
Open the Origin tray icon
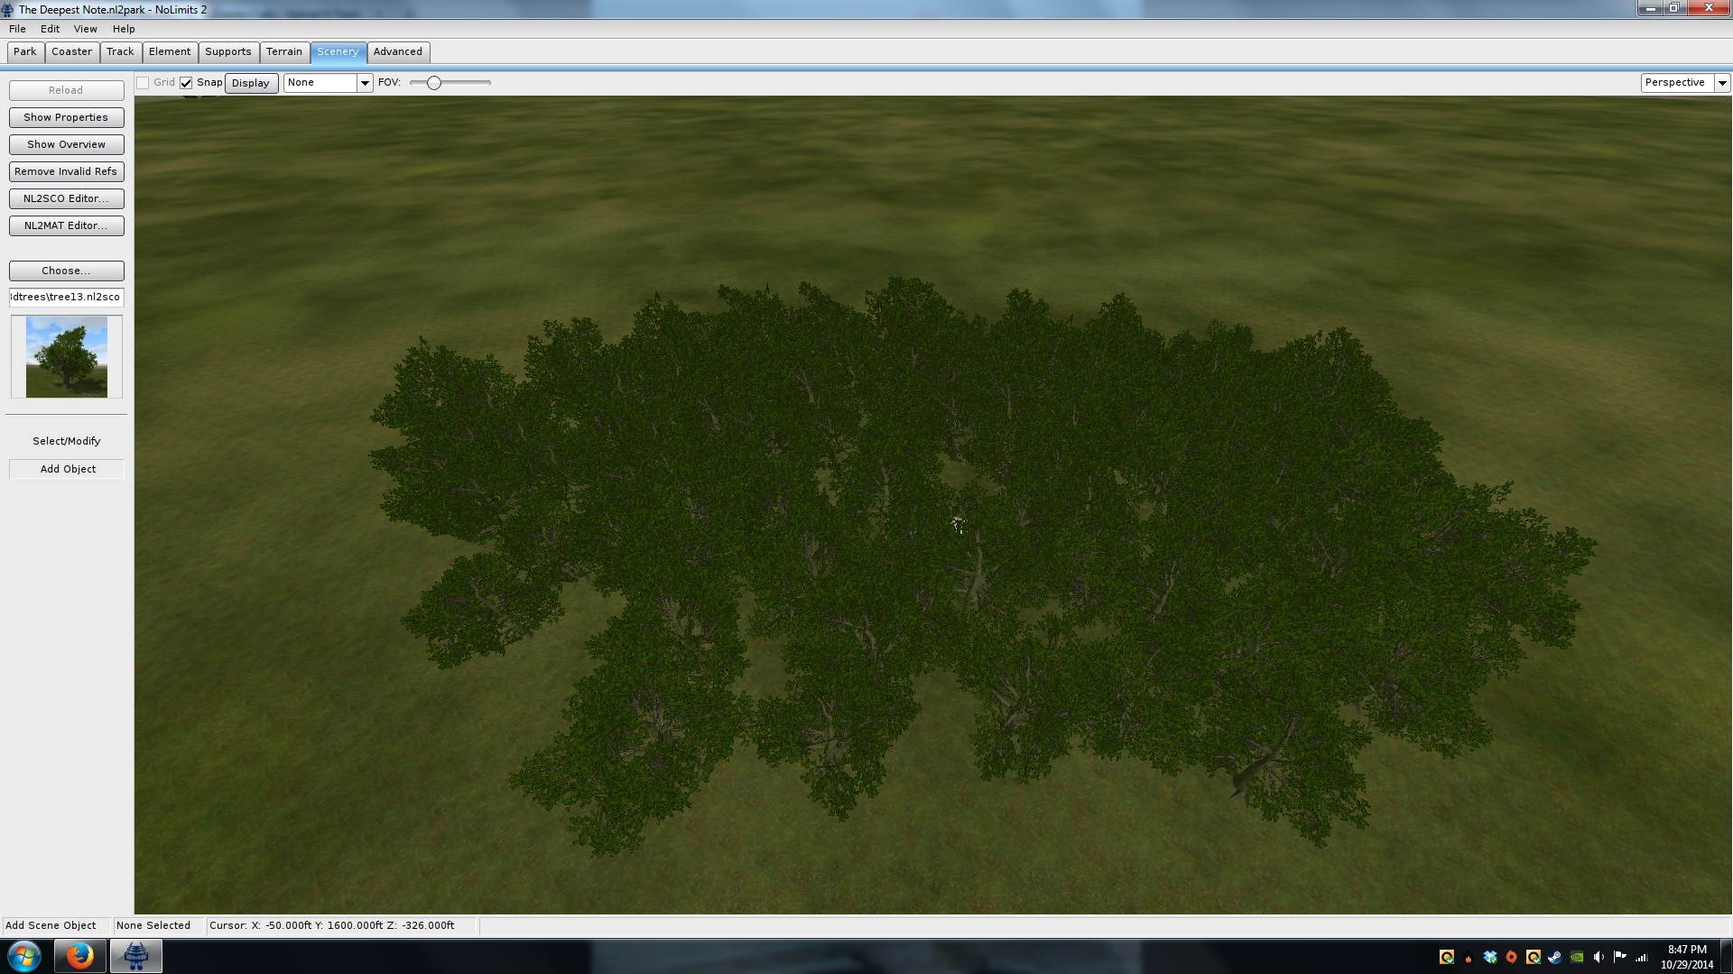(x=1512, y=957)
